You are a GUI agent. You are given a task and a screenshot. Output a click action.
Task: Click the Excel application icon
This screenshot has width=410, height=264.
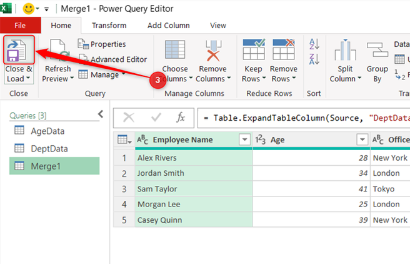tap(6, 8)
